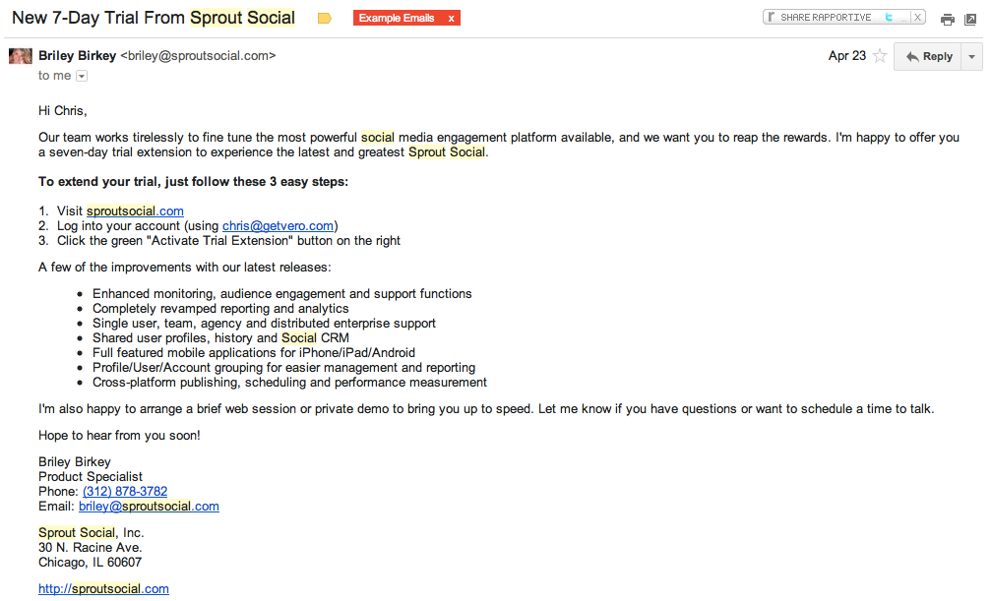Expand recipient details next to 'to me'

(x=82, y=76)
